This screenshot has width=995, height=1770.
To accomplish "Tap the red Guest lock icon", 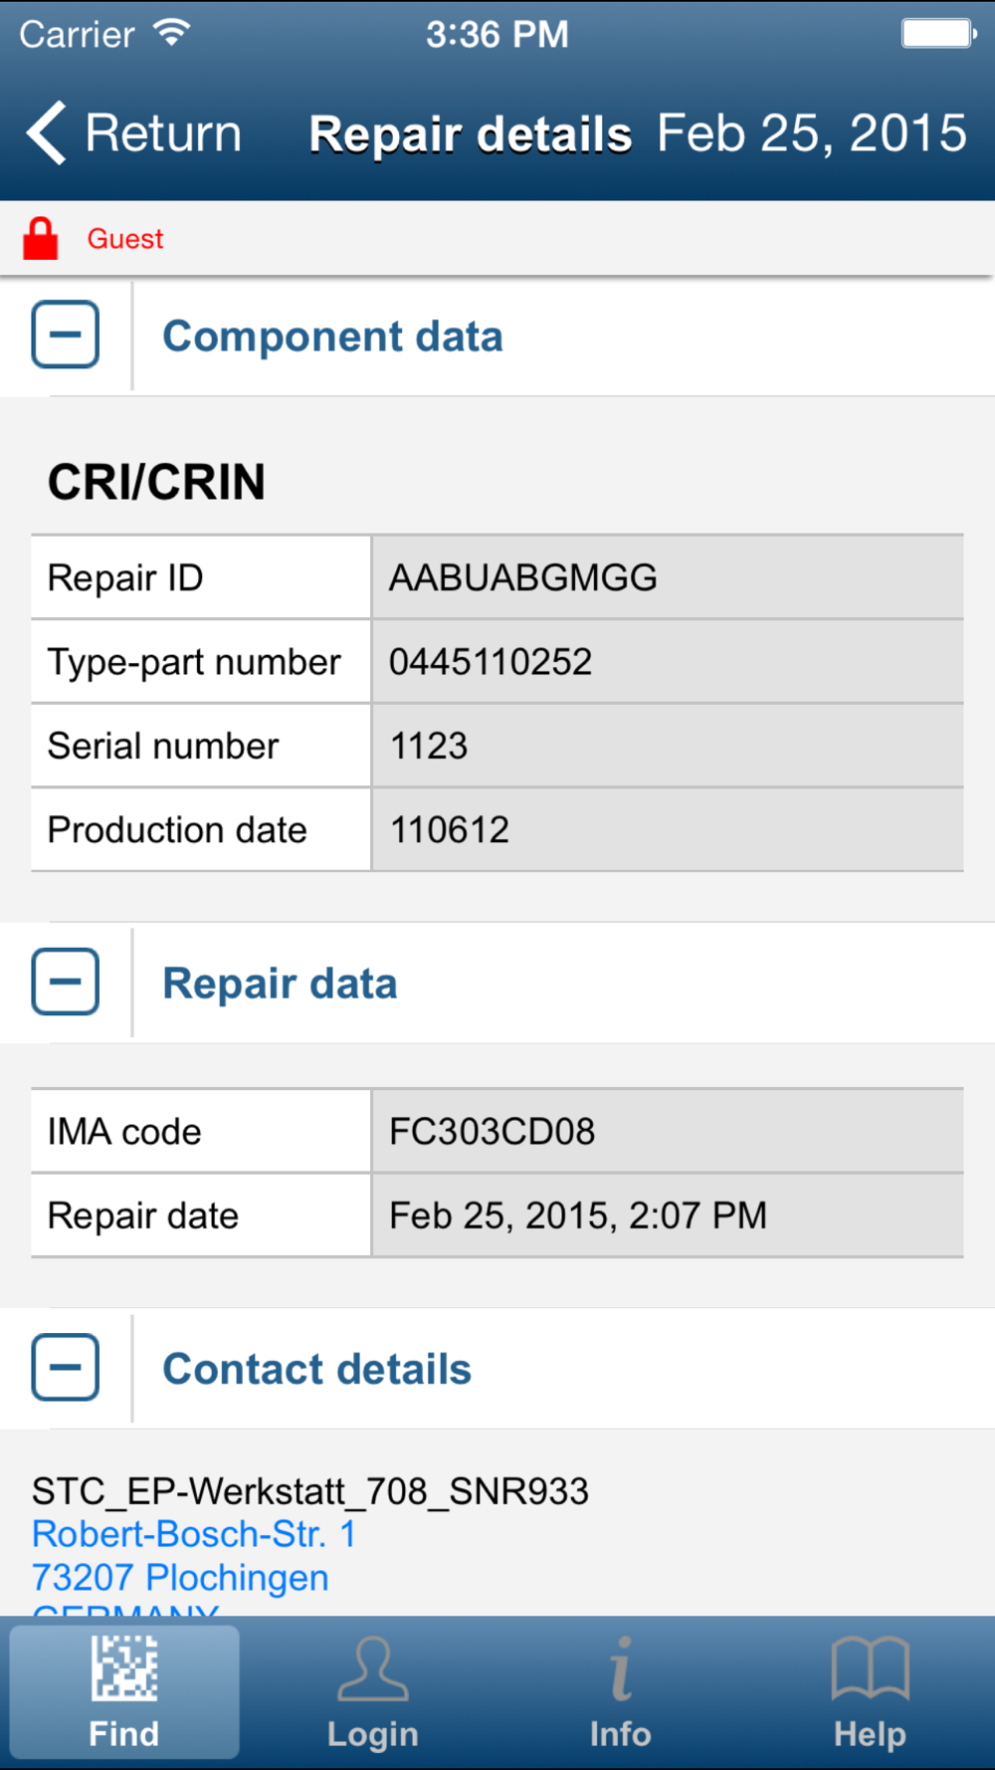I will click(41, 239).
